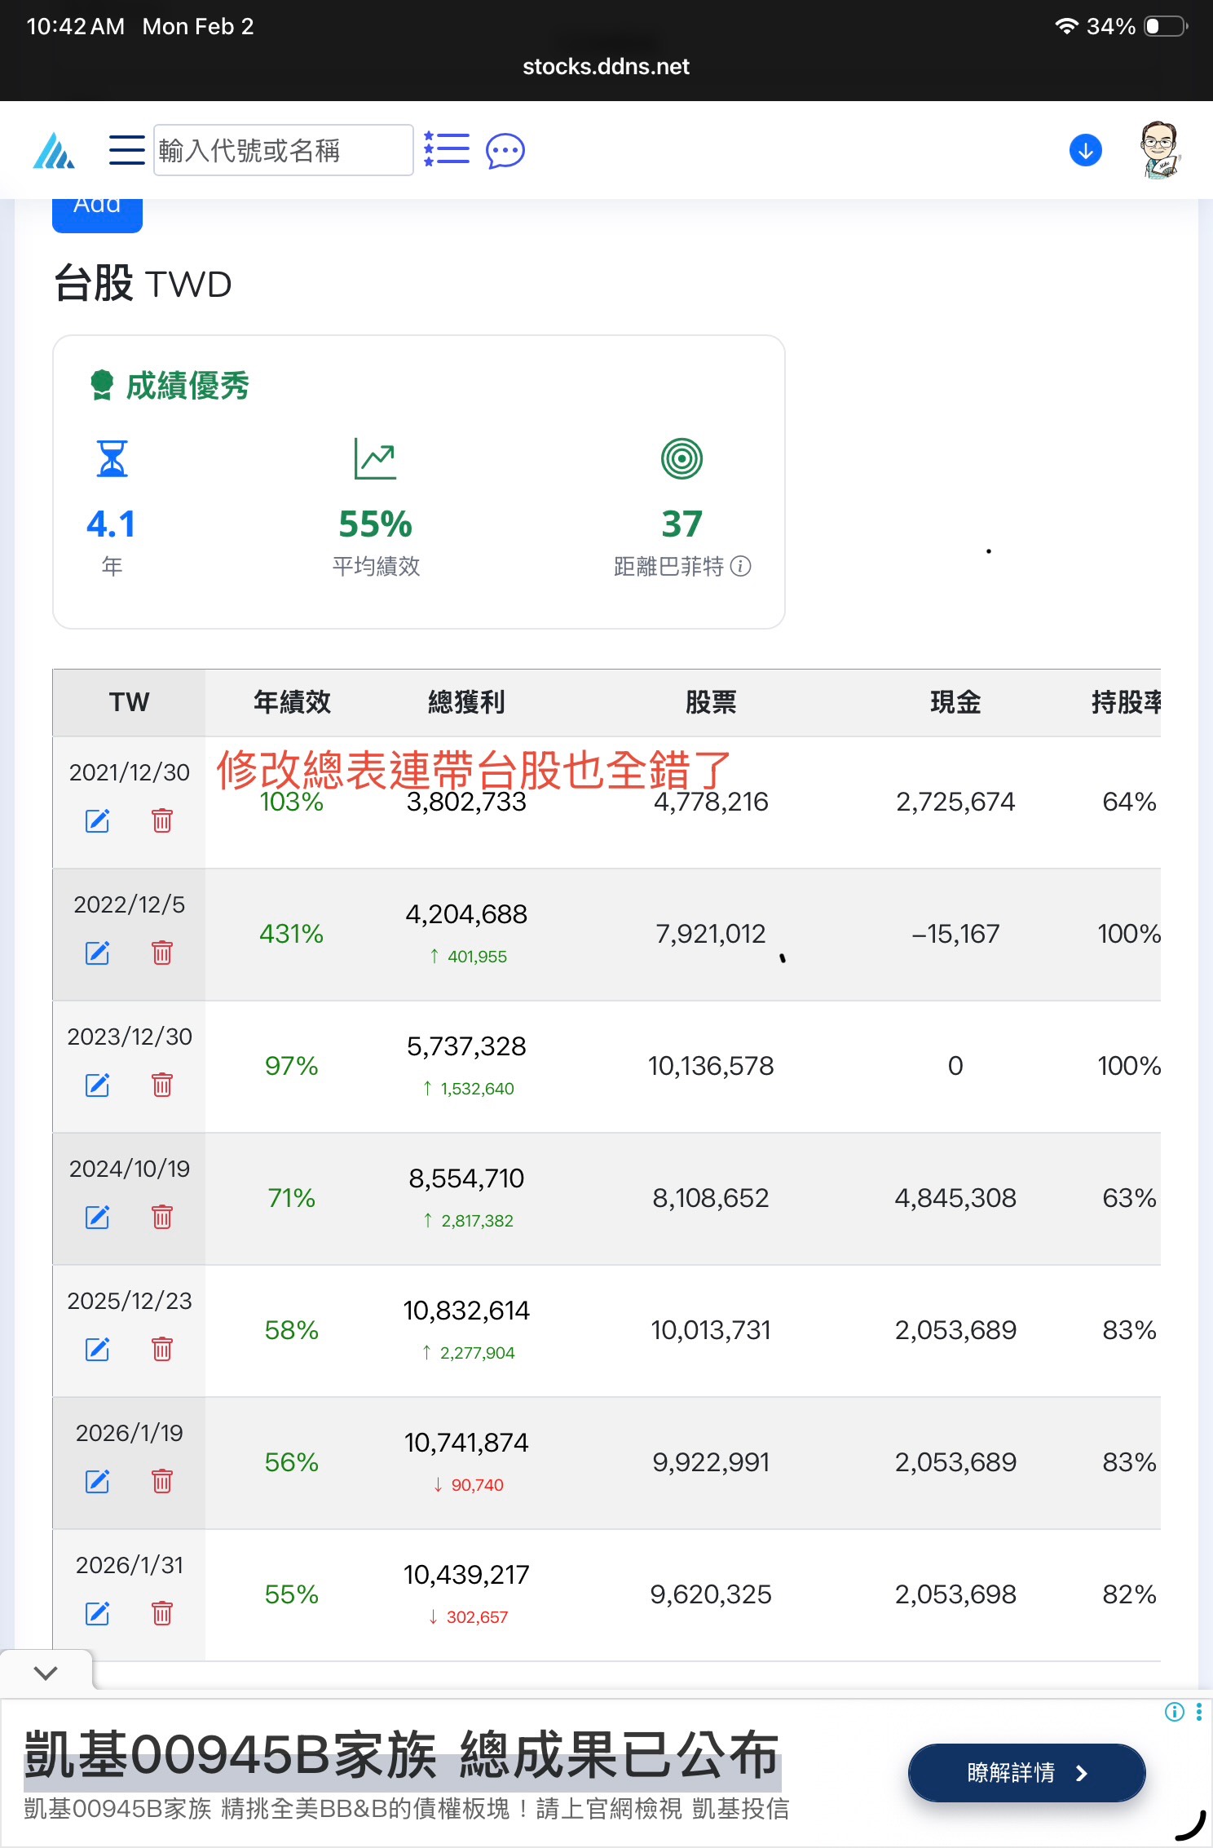Open the hamburger navigation menu
The height and width of the screenshot is (1848, 1213).
point(126,150)
